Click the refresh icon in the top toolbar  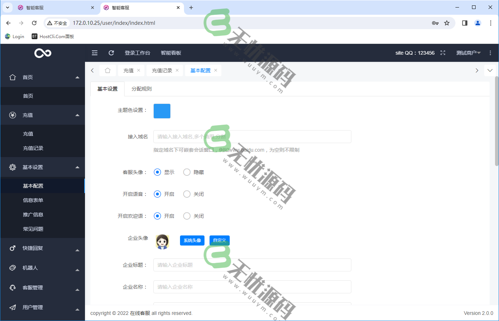pos(111,52)
